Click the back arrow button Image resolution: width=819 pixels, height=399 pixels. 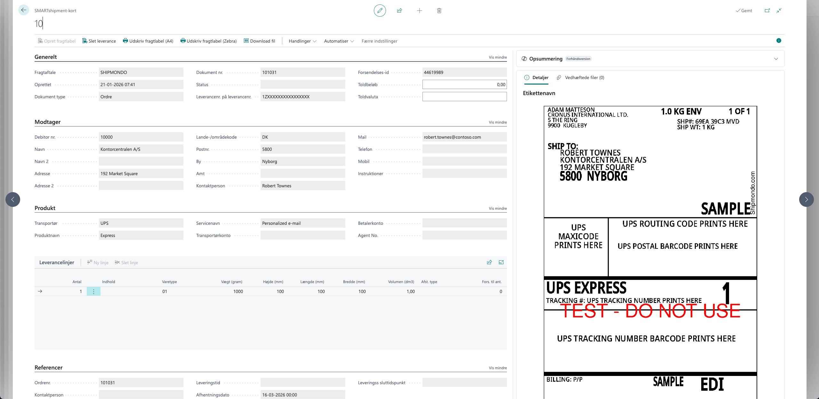point(24,10)
